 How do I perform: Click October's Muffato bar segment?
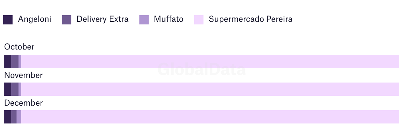point(20,61)
